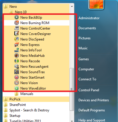Open the Nero WaveEditor icon

17,88
